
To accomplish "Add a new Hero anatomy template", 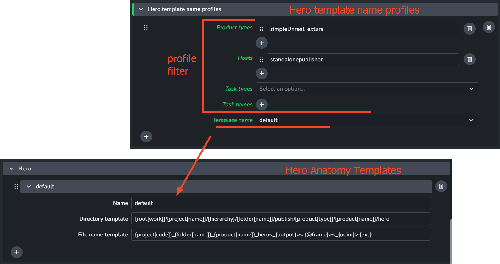I will pyautogui.click(x=17, y=252).
